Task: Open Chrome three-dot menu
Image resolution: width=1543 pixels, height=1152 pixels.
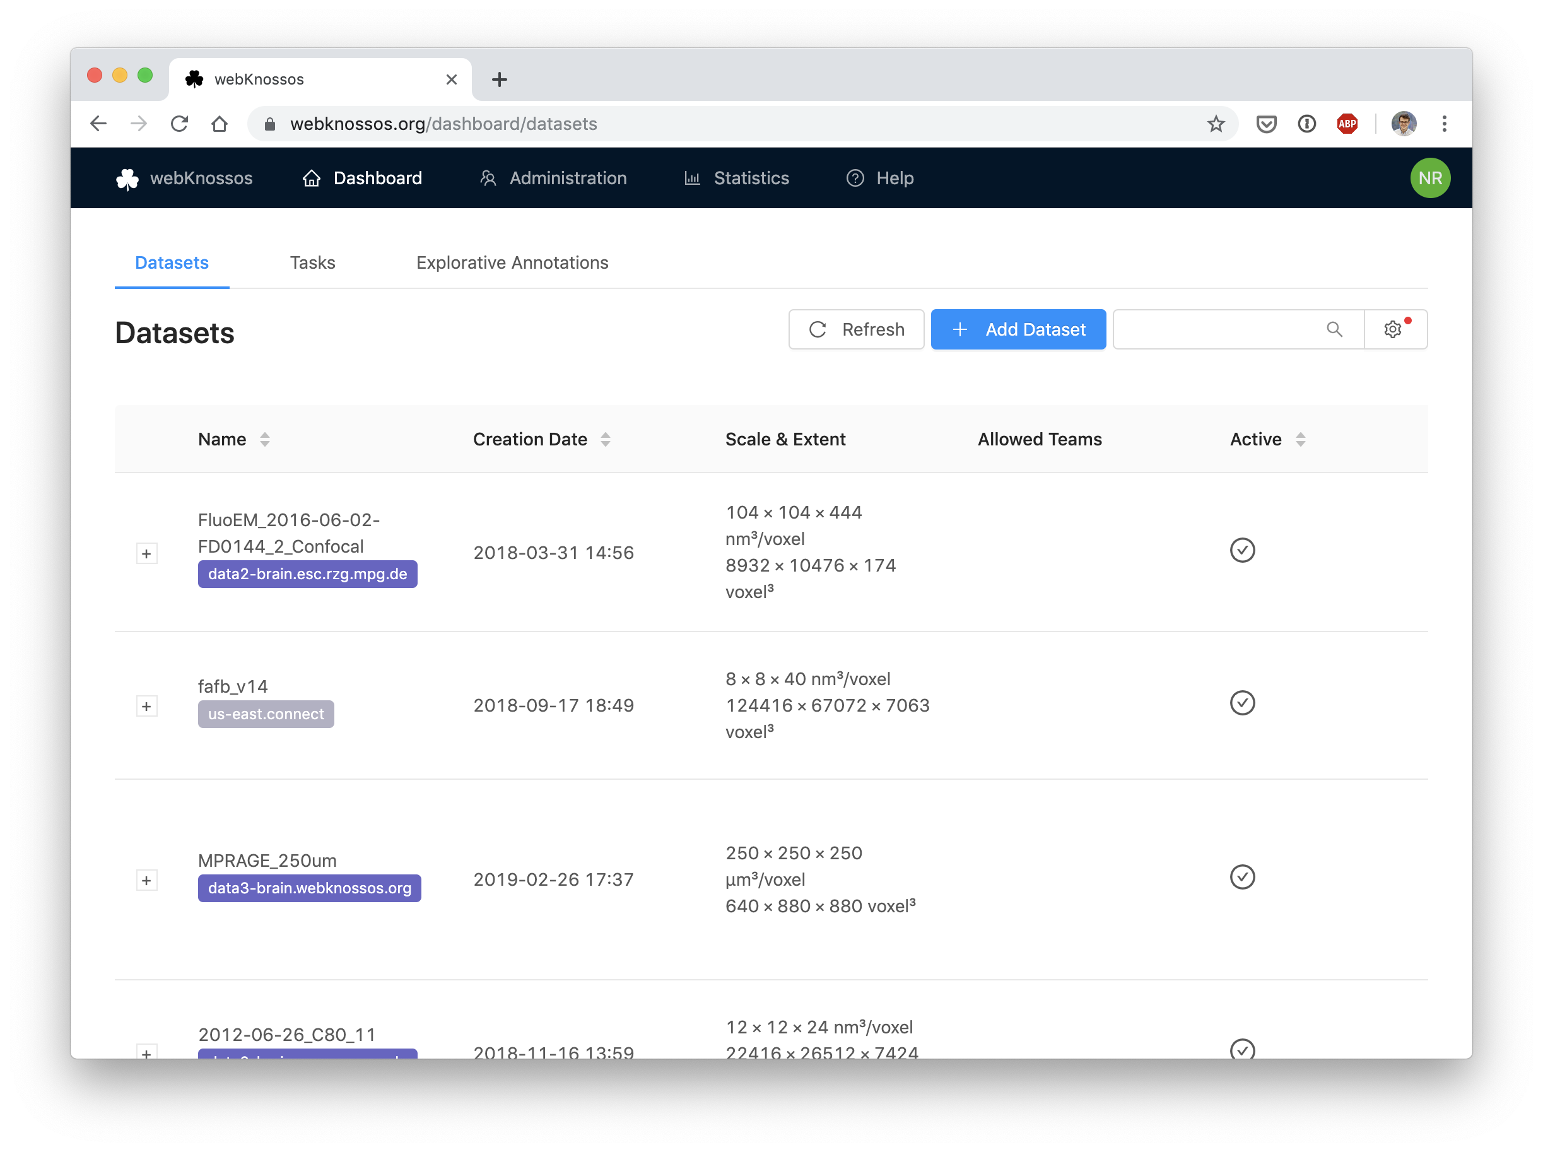Action: [1444, 124]
